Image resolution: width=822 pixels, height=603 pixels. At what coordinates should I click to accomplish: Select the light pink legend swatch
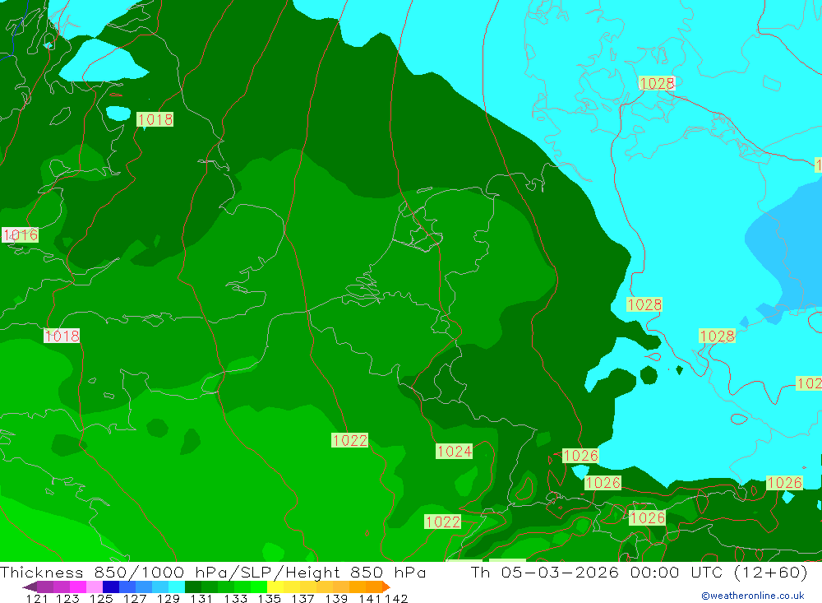pyautogui.click(x=93, y=587)
